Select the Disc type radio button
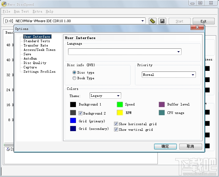This screenshot has width=219, height=177. [x=74, y=72]
